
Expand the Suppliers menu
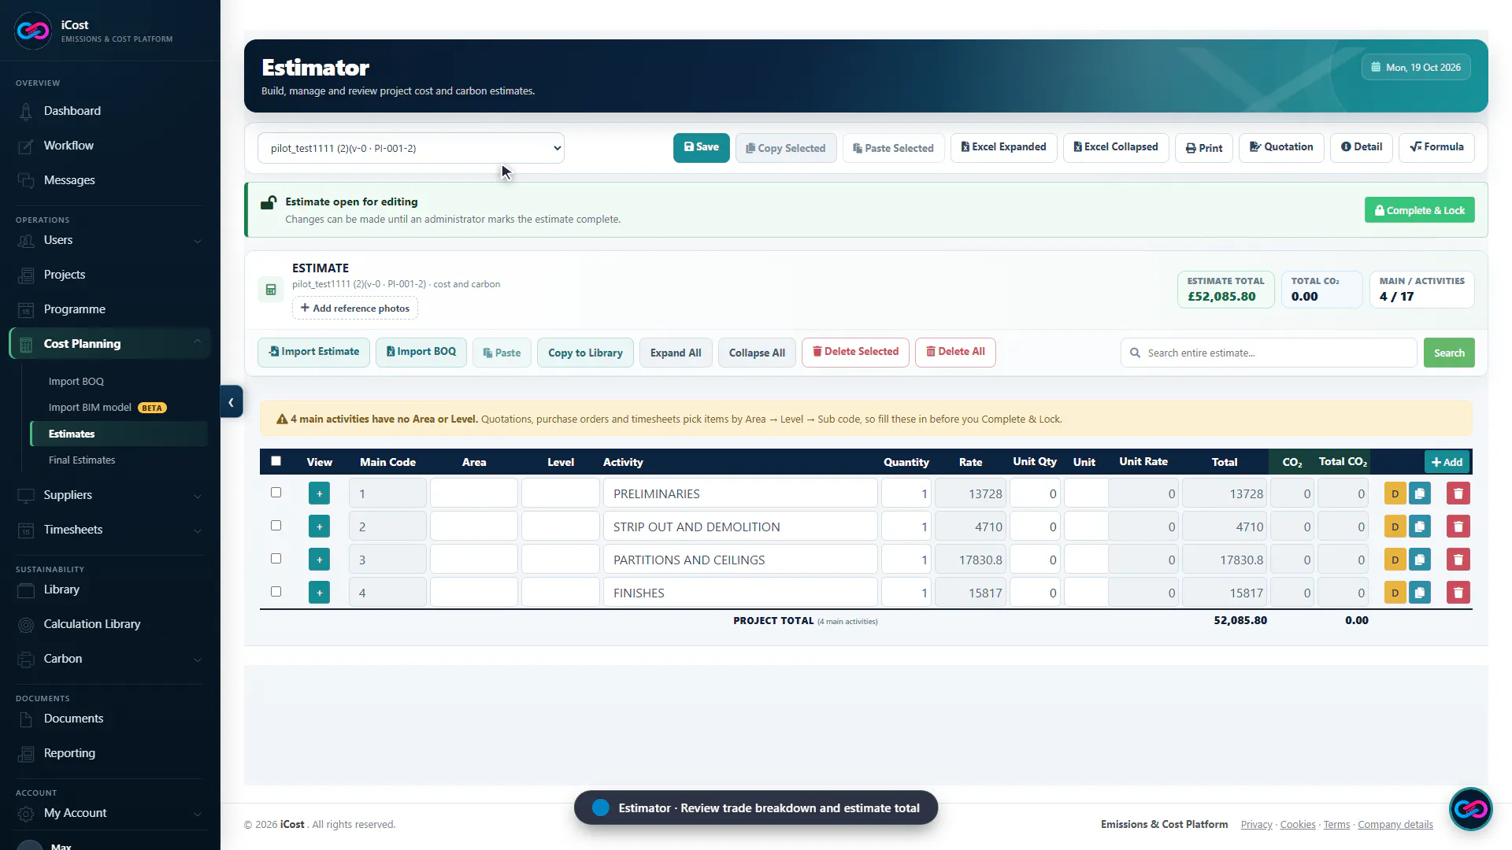(110, 495)
